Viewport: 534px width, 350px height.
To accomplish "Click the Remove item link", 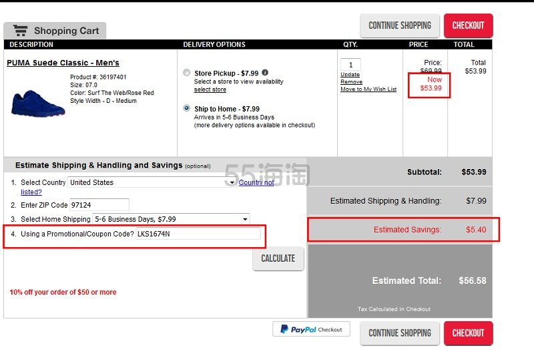I will pyautogui.click(x=352, y=81).
